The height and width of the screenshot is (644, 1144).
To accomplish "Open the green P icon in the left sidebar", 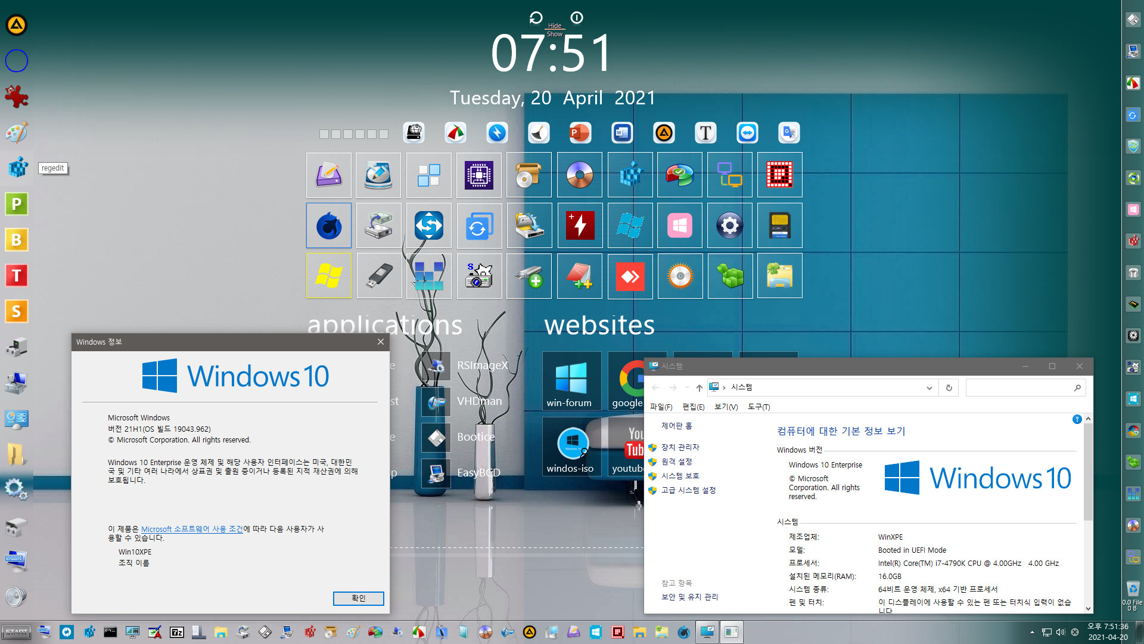I will (17, 204).
